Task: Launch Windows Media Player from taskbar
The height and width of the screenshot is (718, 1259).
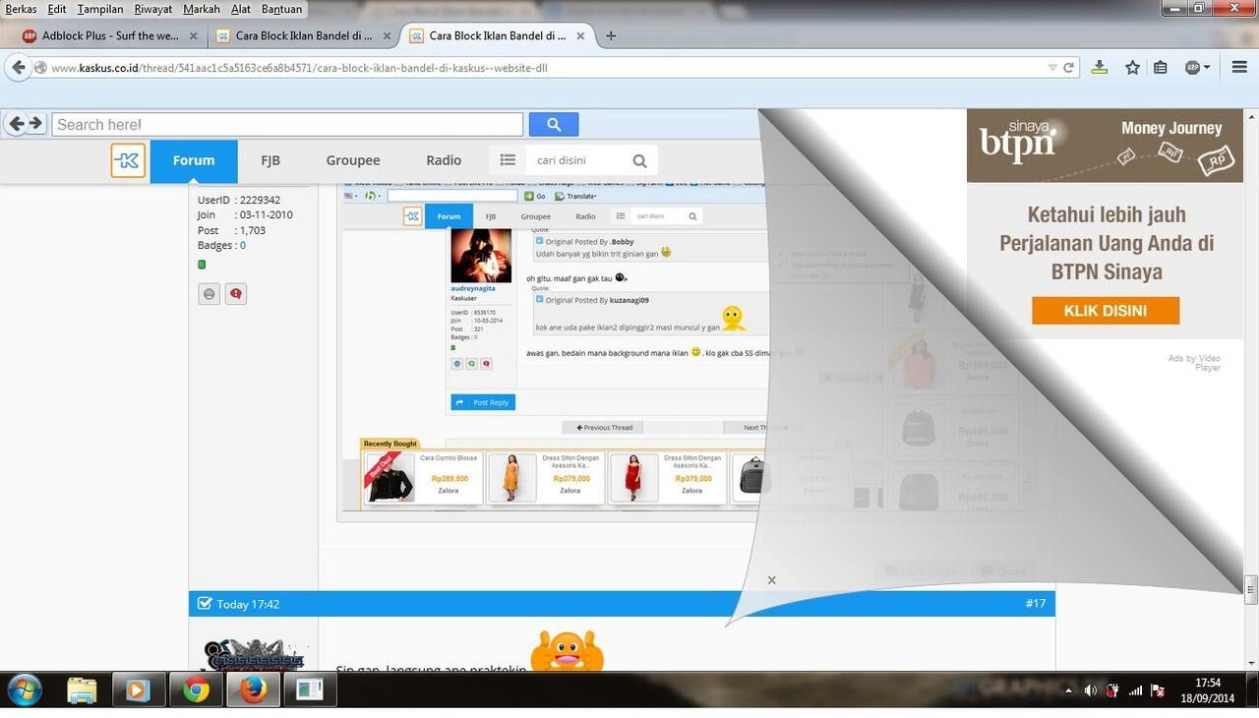Action: (138, 690)
